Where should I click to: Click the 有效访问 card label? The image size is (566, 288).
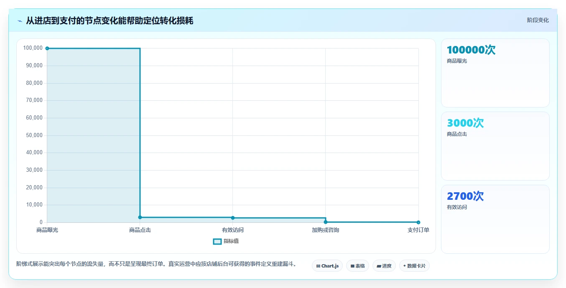(457, 207)
